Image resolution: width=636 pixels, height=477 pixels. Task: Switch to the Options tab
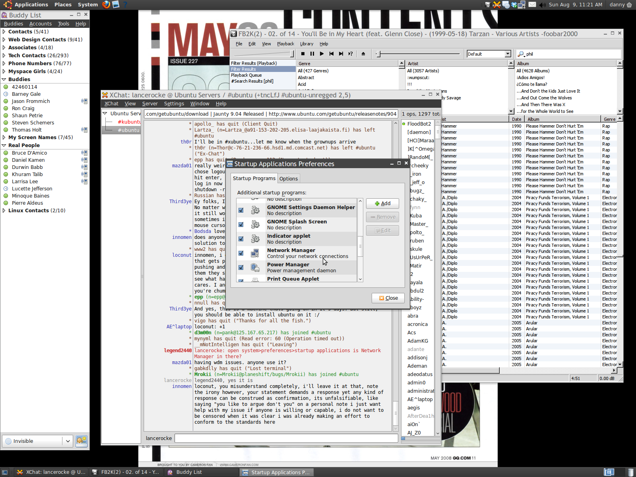coord(289,178)
